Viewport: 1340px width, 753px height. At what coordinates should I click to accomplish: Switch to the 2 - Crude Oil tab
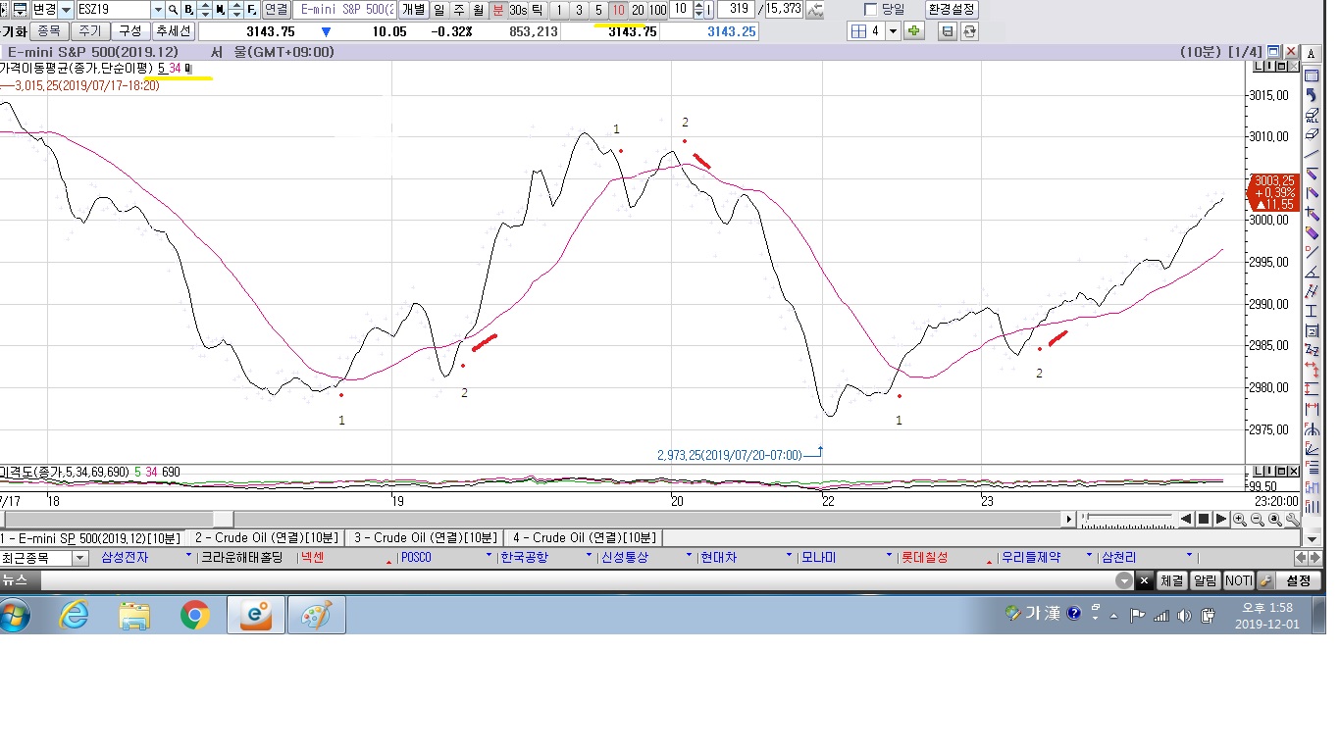[x=264, y=537]
